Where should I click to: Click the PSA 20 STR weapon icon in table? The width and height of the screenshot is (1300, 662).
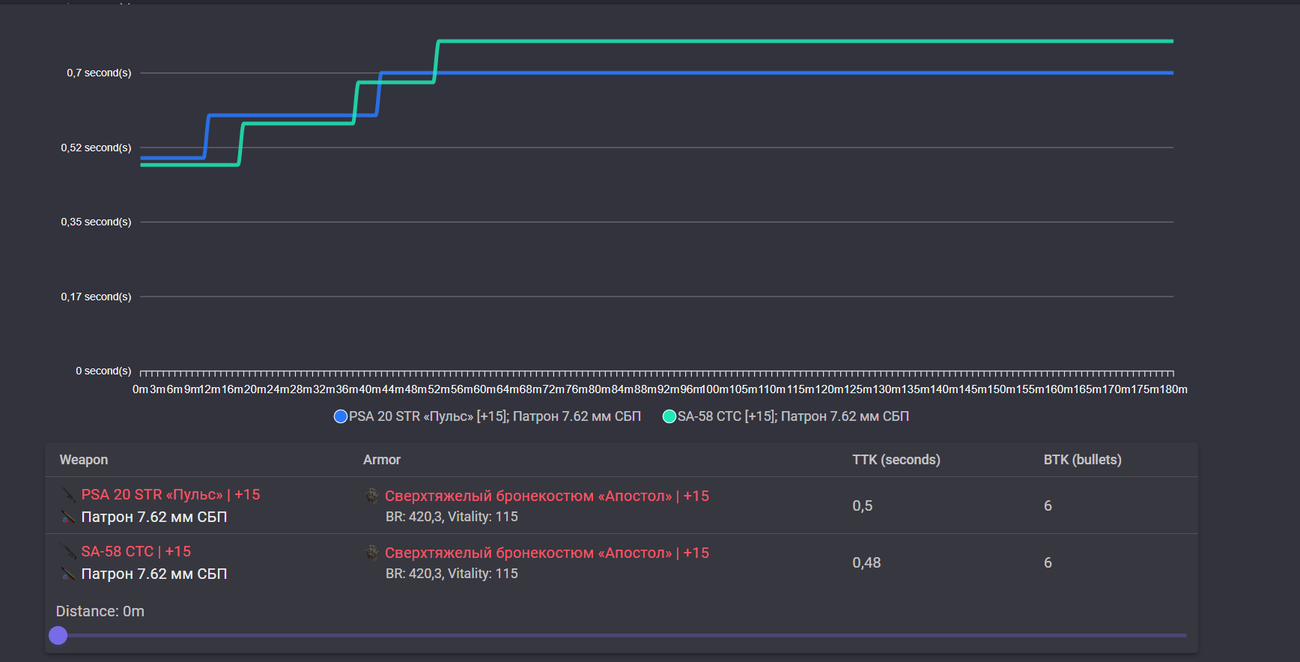tap(68, 495)
